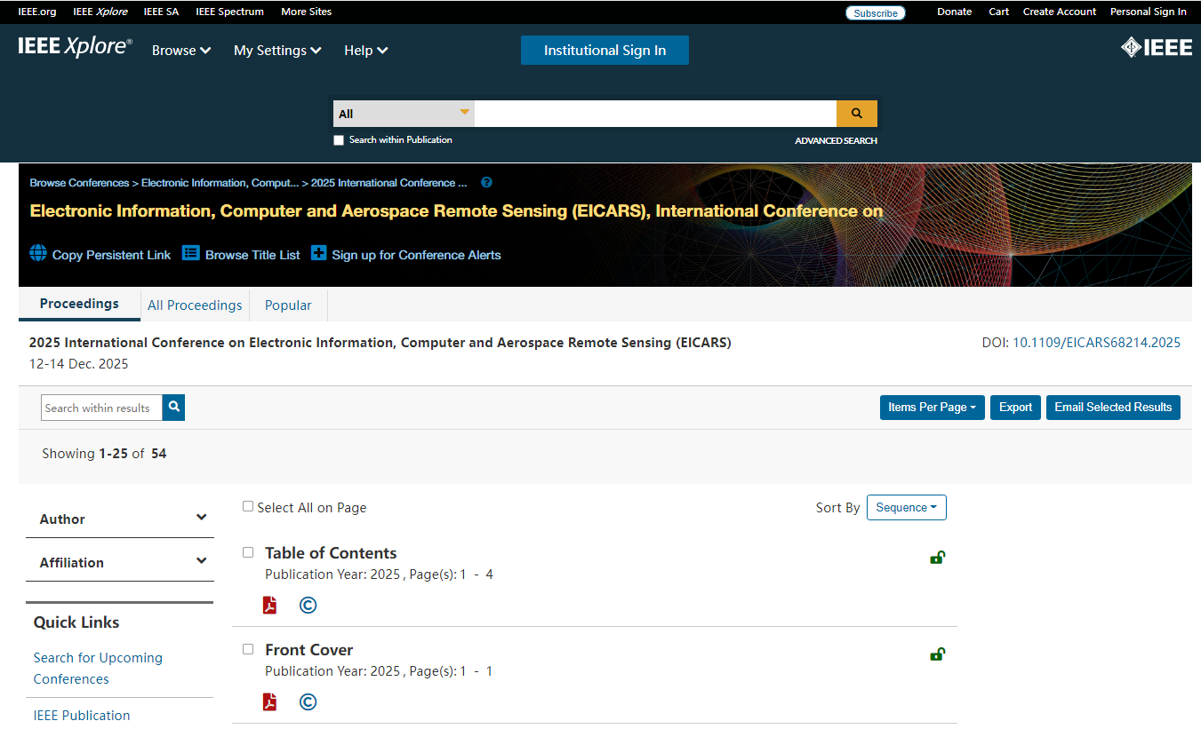Click the Browse Title List link text
1201x729 pixels.
tap(252, 255)
